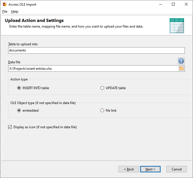Close the Access OLE Import window
This screenshot has height=178, width=193.
click(186, 4)
